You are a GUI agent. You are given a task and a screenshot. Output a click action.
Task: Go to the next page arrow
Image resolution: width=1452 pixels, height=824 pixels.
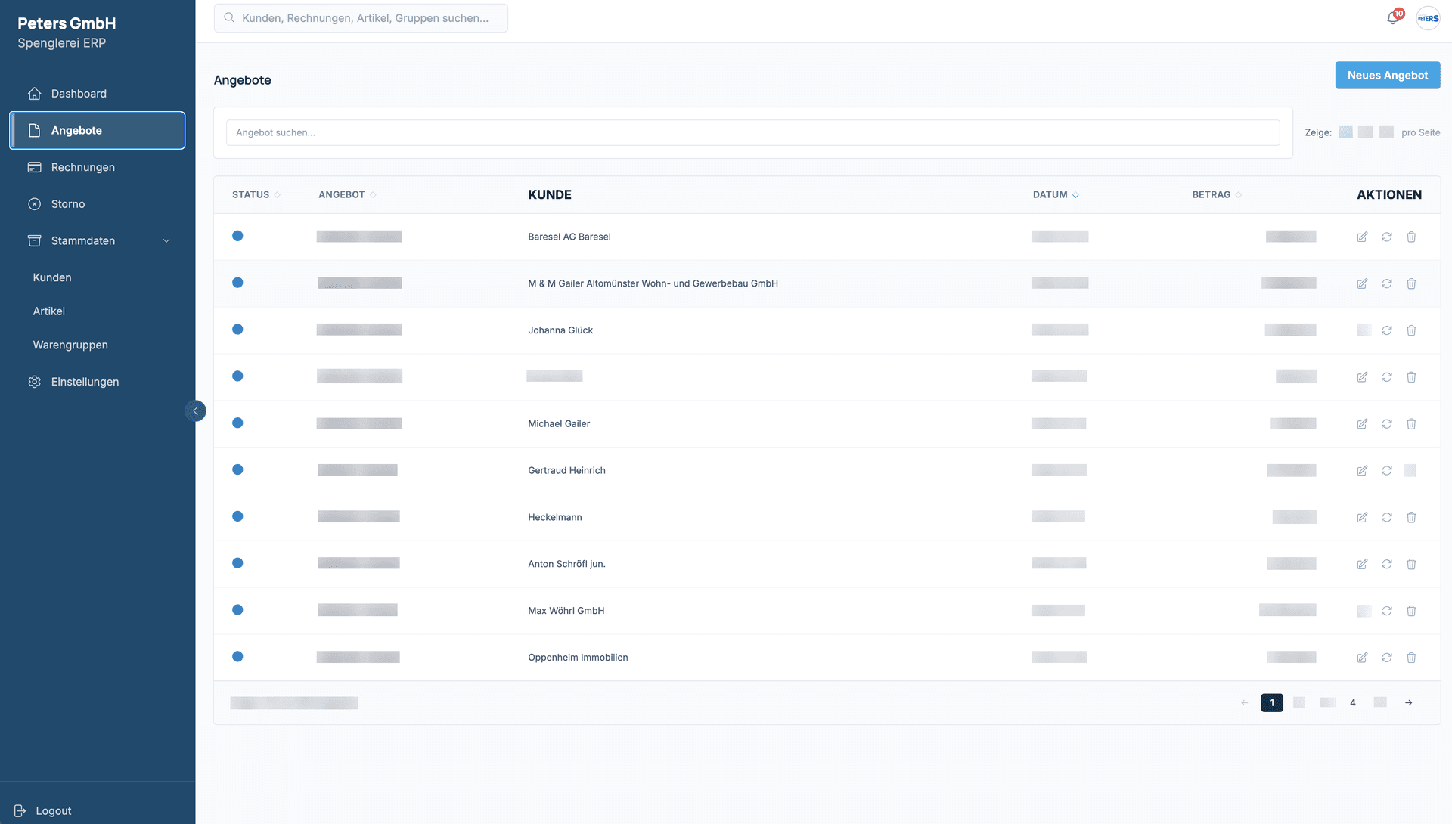point(1409,703)
